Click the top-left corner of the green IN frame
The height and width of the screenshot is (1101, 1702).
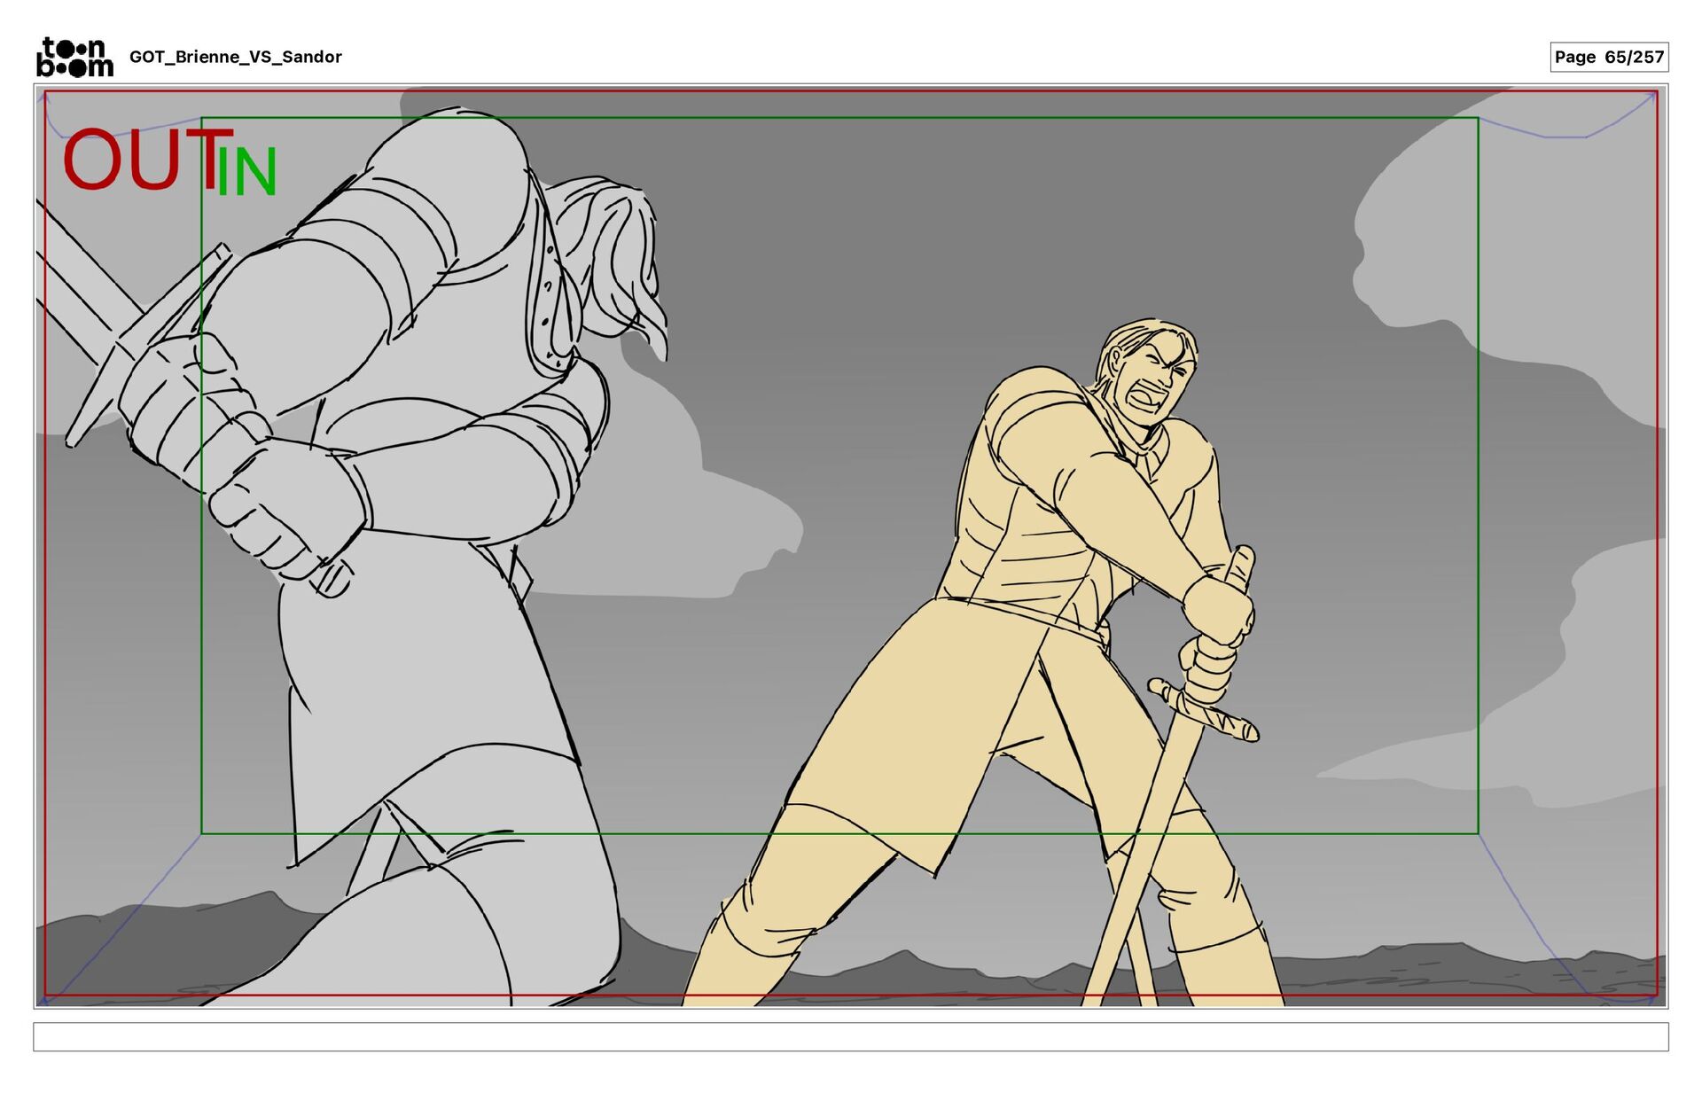click(202, 118)
